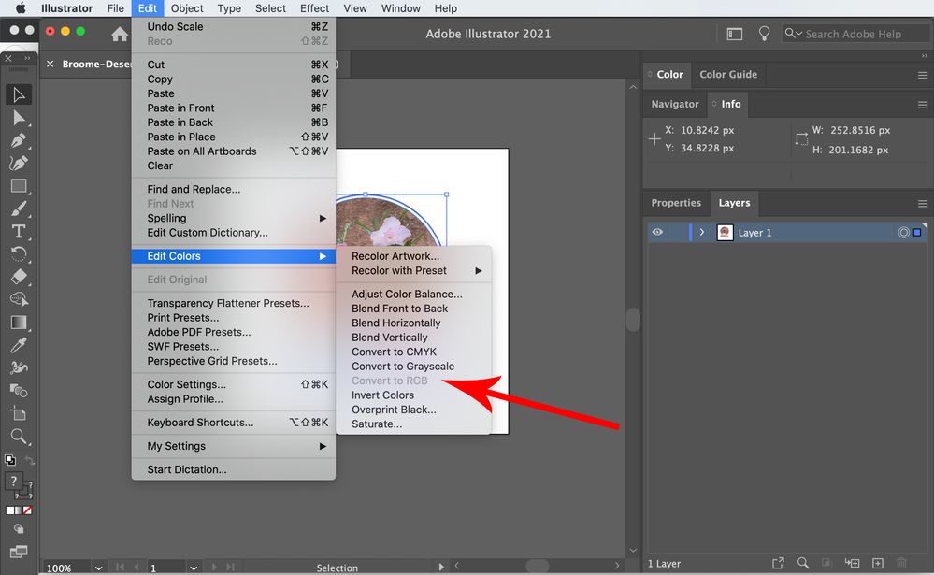Screen dimensions: 934x575
Task: Swap fill and stroke colors
Action: (x=28, y=458)
